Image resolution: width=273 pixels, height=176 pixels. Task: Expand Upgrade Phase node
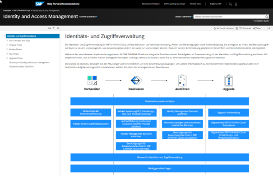click(7, 58)
